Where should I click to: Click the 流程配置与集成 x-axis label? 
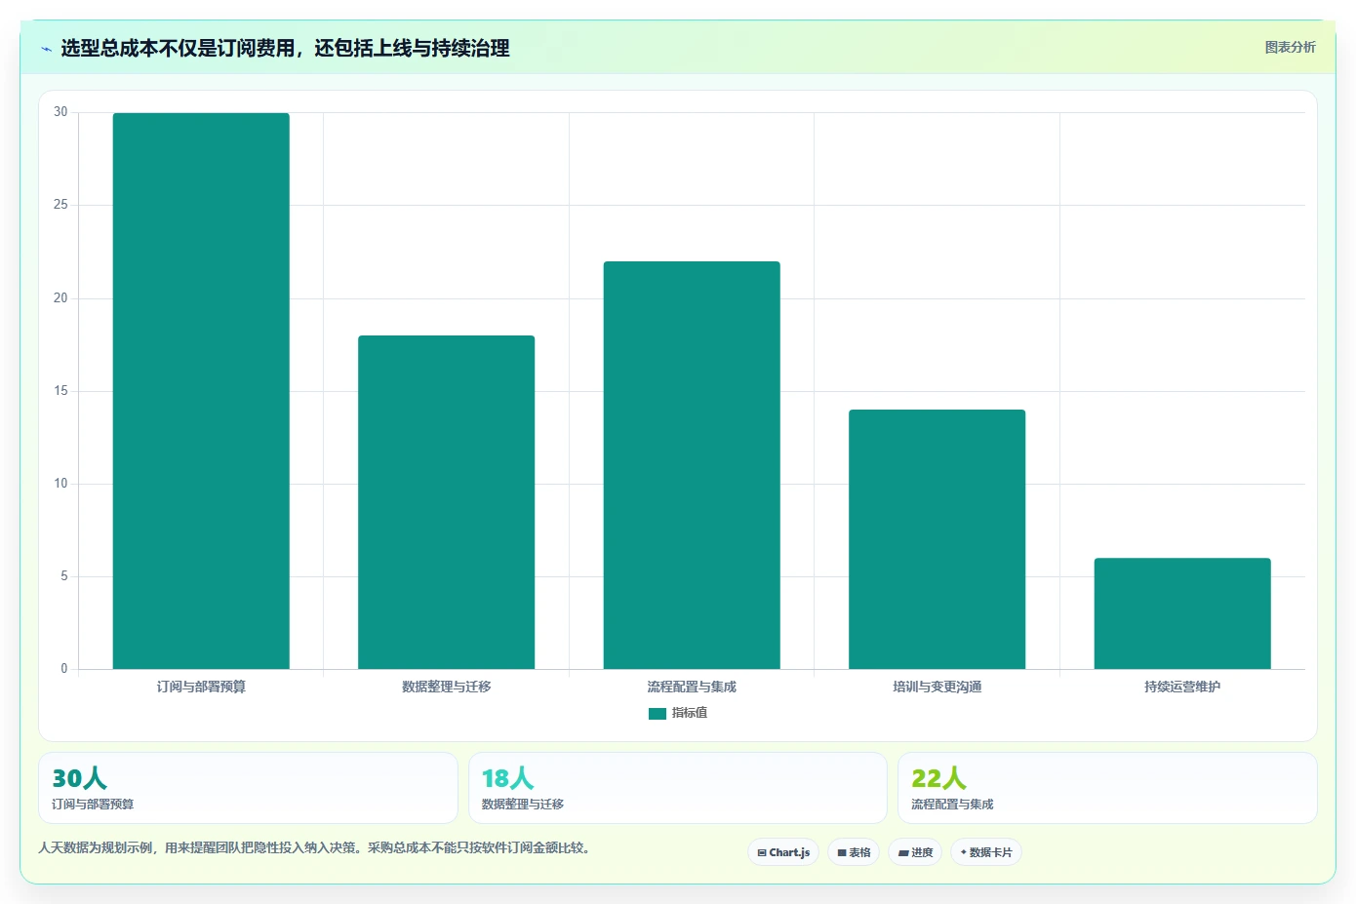[692, 687]
